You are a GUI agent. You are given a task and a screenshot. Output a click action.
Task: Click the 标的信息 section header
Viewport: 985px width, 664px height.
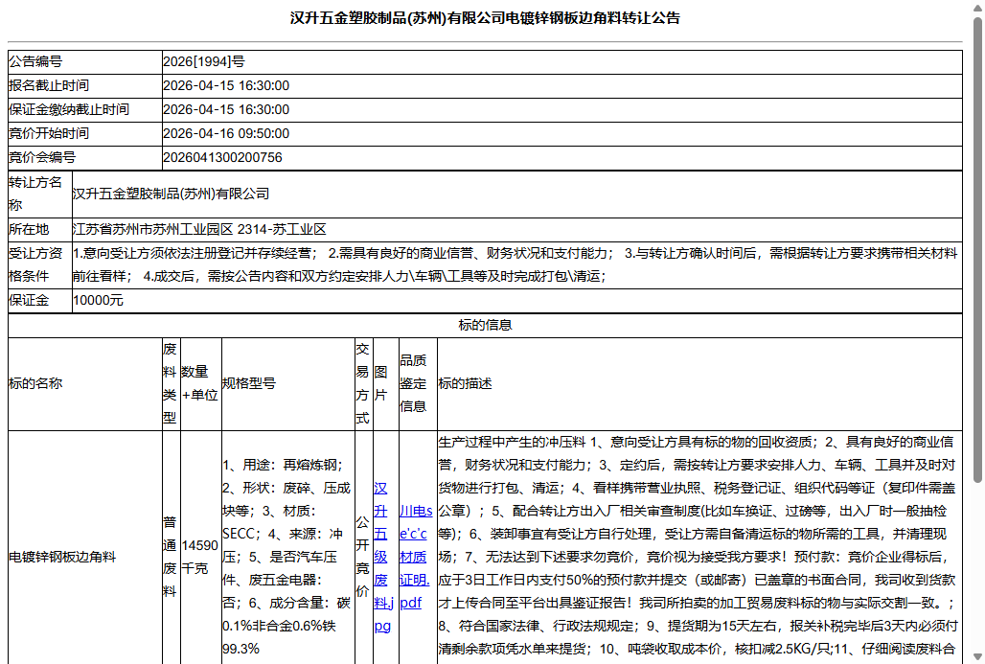pyautogui.click(x=485, y=326)
